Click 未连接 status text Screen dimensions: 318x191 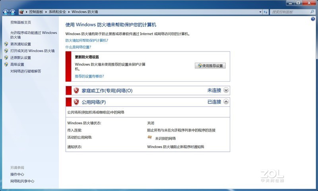[214, 90]
